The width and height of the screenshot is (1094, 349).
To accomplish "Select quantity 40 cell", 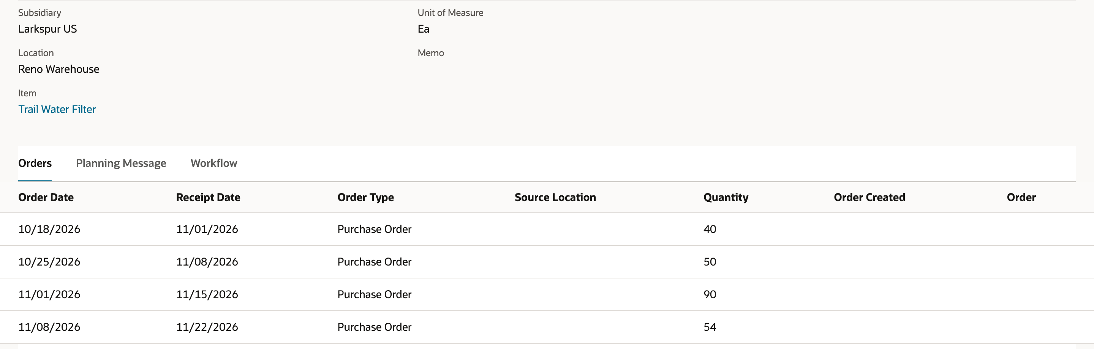I will [x=710, y=229].
